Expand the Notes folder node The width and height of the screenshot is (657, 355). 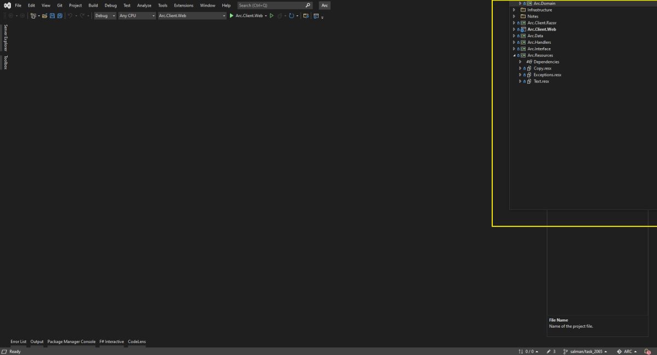[x=514, y=16]
